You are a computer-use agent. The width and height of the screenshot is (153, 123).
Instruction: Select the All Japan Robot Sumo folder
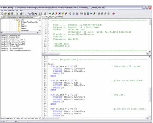point(29,22)
